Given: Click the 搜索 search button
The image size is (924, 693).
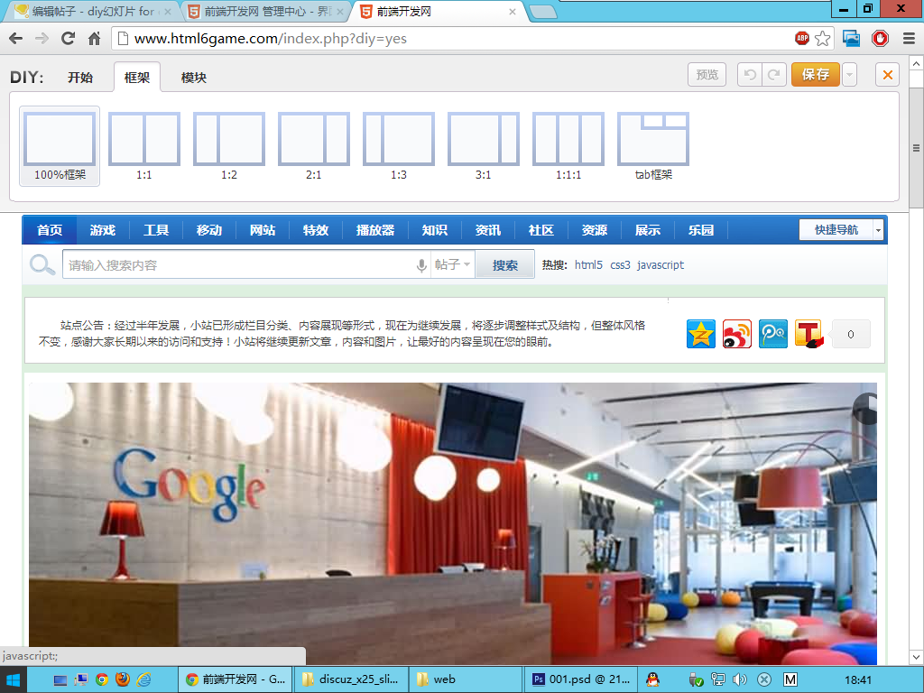Looking at the screenshot, I should (505, 264).
